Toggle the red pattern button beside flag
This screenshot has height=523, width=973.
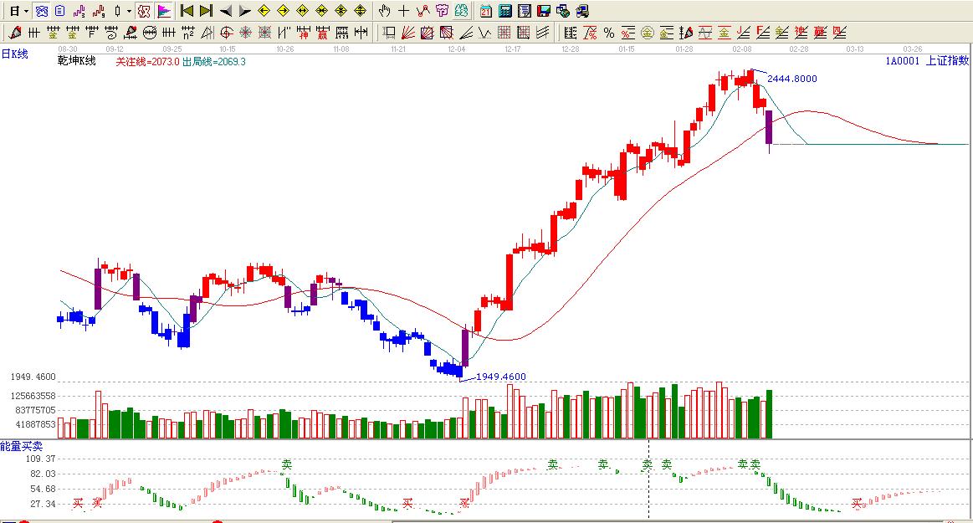pyautogui.click(x=144, y=11)
